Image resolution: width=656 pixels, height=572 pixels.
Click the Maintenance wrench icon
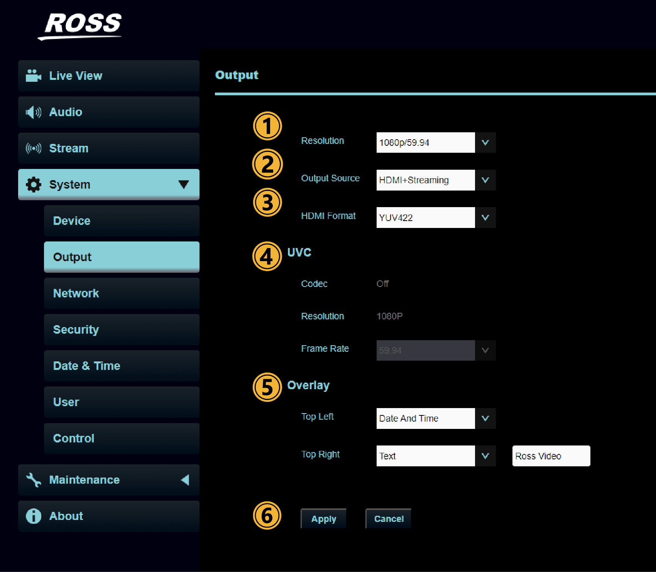click(34, 480)
